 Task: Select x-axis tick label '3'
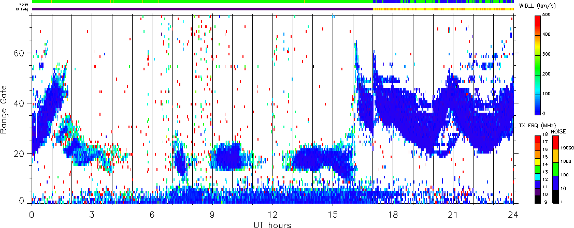tap(92, 215)
